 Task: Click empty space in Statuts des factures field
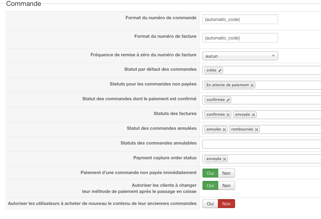click(289, 115)
